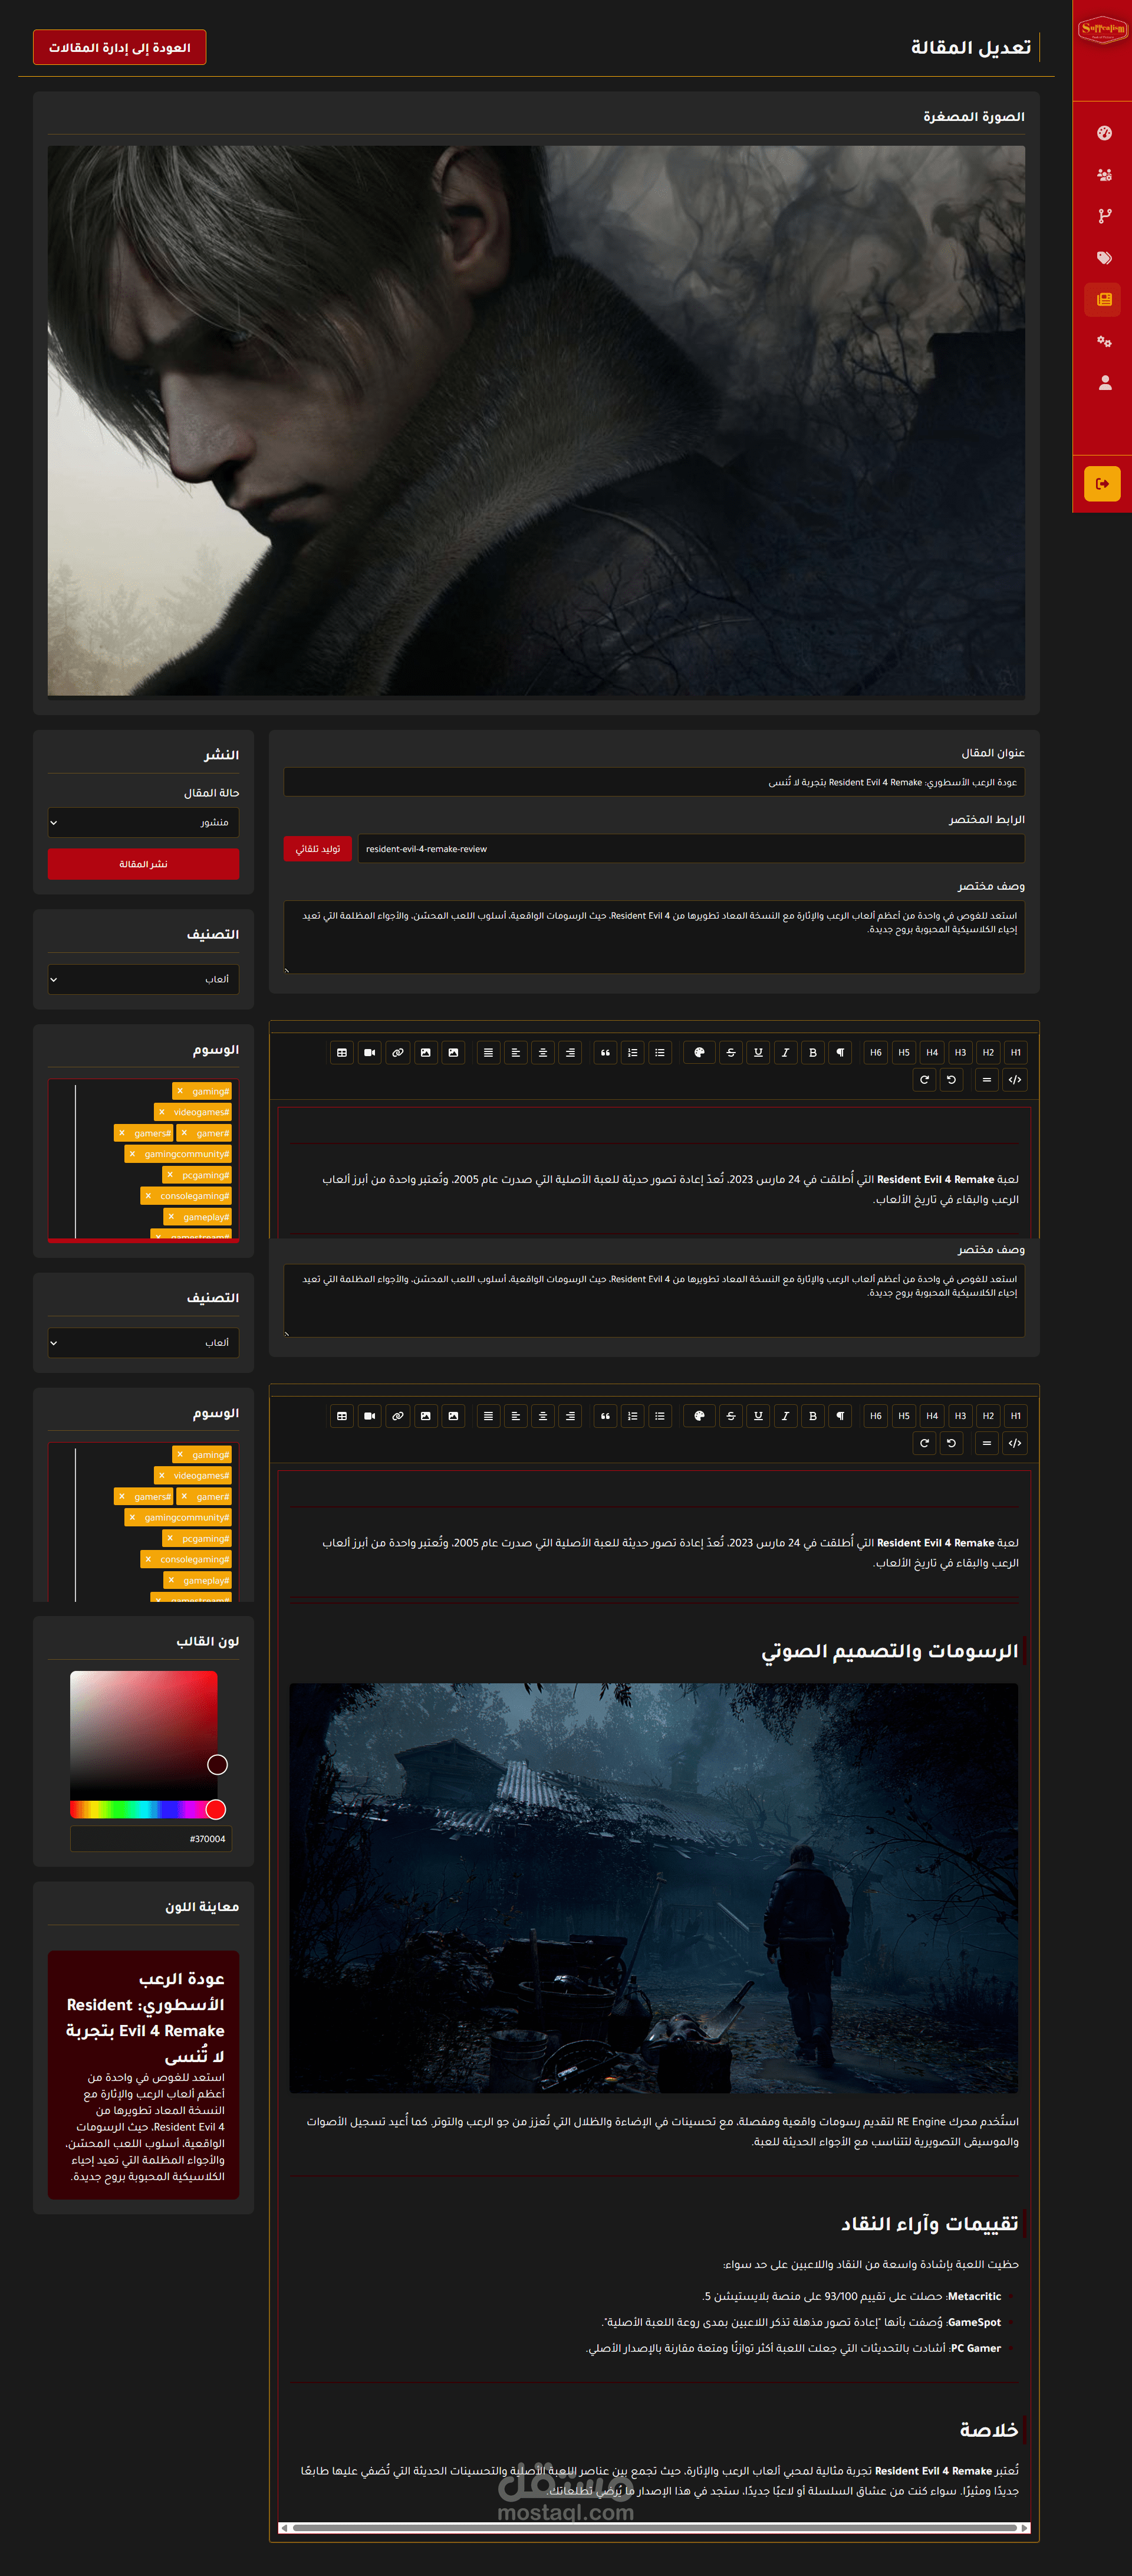The width and height of the screenshot is (1132, 2576).
Task: Remove the #videogames tag in upper tags box
Action: 162,1112
